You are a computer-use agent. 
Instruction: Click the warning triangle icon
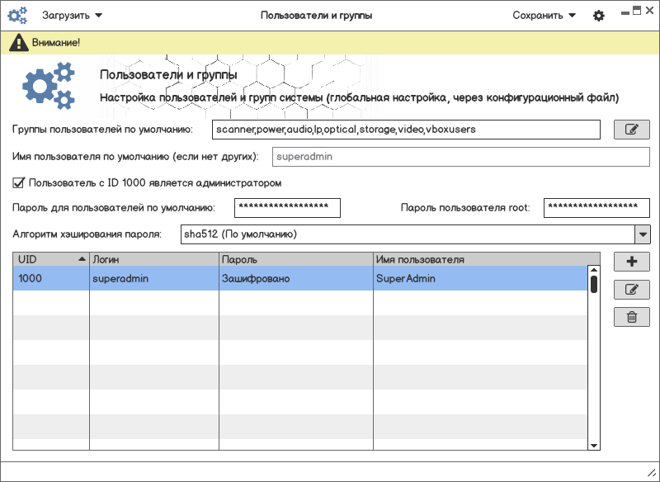pyautogui.click(x=19, y=42)
